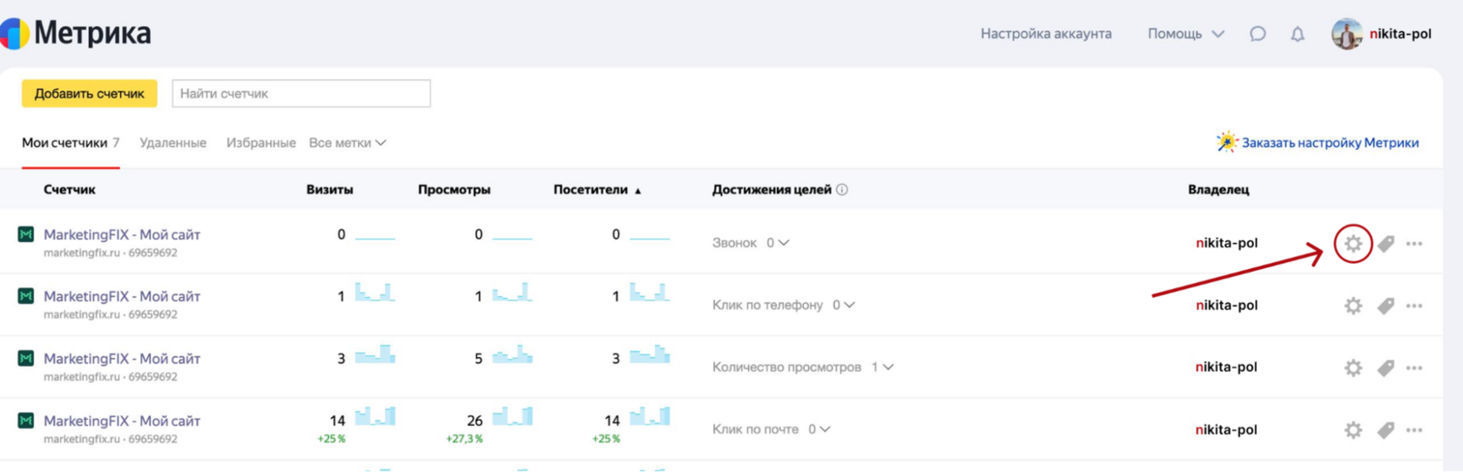Image resolution: width=1463 pixels, height=472 pixels.
Task: Expand the Количество просмотров goal dropdown
Action: [882, 367]
